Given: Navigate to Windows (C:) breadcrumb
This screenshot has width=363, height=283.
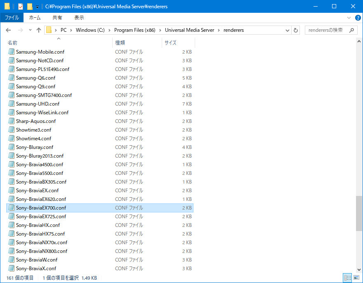Looking at the screenshot, I should (90, 30).
